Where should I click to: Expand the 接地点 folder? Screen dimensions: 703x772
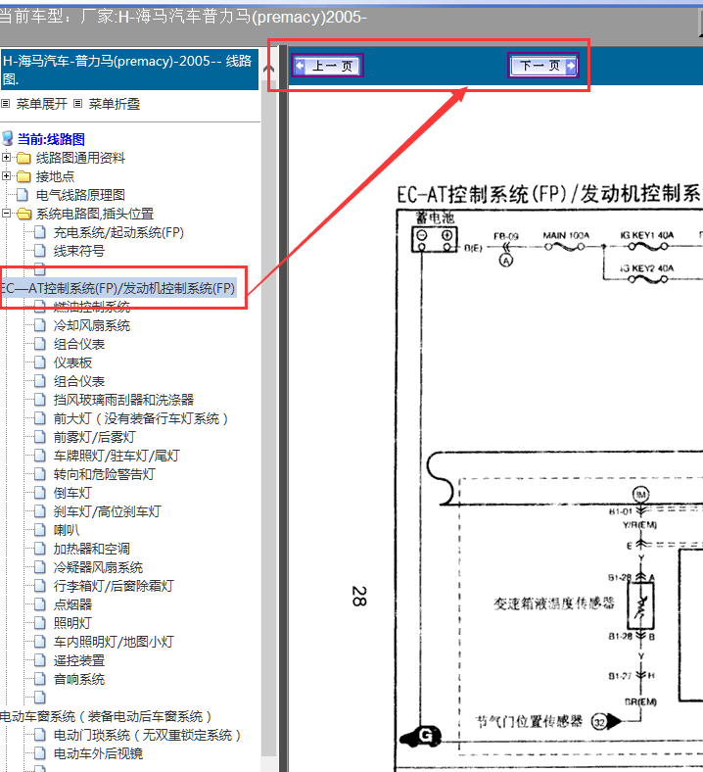(6, 175)
